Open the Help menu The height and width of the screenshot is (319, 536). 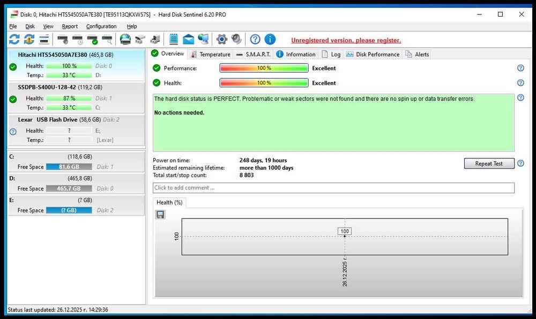(132, 26)
